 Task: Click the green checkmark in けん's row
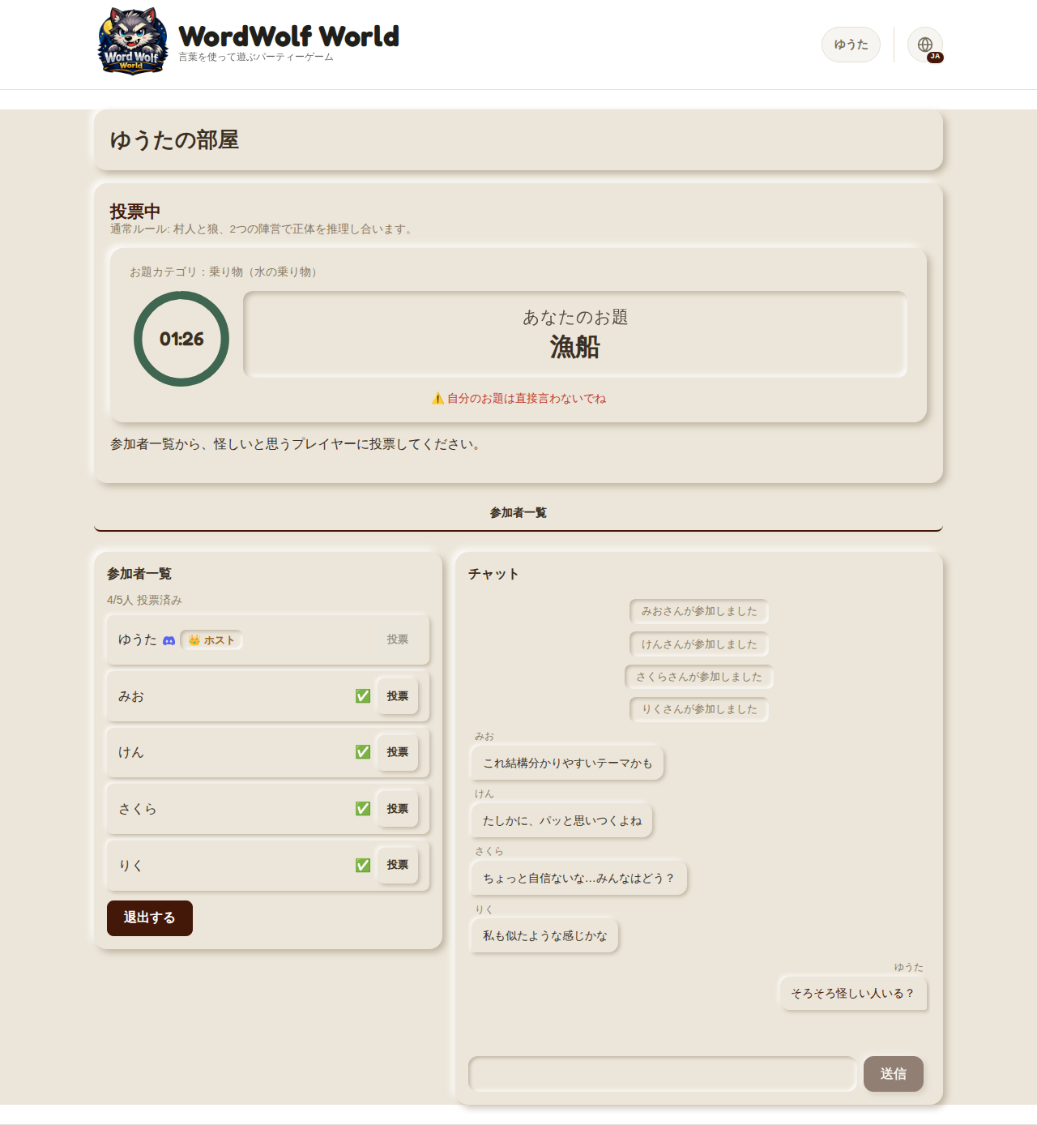coord(363,752)
